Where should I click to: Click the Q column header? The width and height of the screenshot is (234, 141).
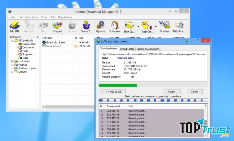pyautogui.click(x=76, y=38)
